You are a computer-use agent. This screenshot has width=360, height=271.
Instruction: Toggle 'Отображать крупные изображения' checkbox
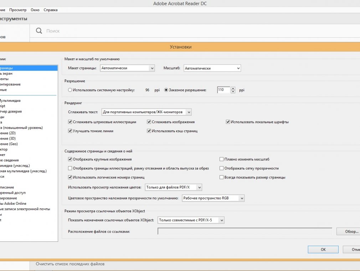pos(70,159)
